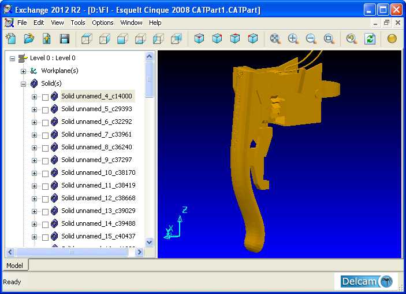The height and width of the screenshot is (294, 406).
Task: Collapse the Solid(s) node
Action: coord(23,84)
